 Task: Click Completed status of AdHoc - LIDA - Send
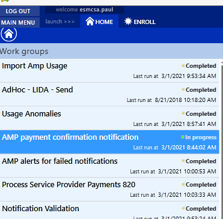click(201, 90)
